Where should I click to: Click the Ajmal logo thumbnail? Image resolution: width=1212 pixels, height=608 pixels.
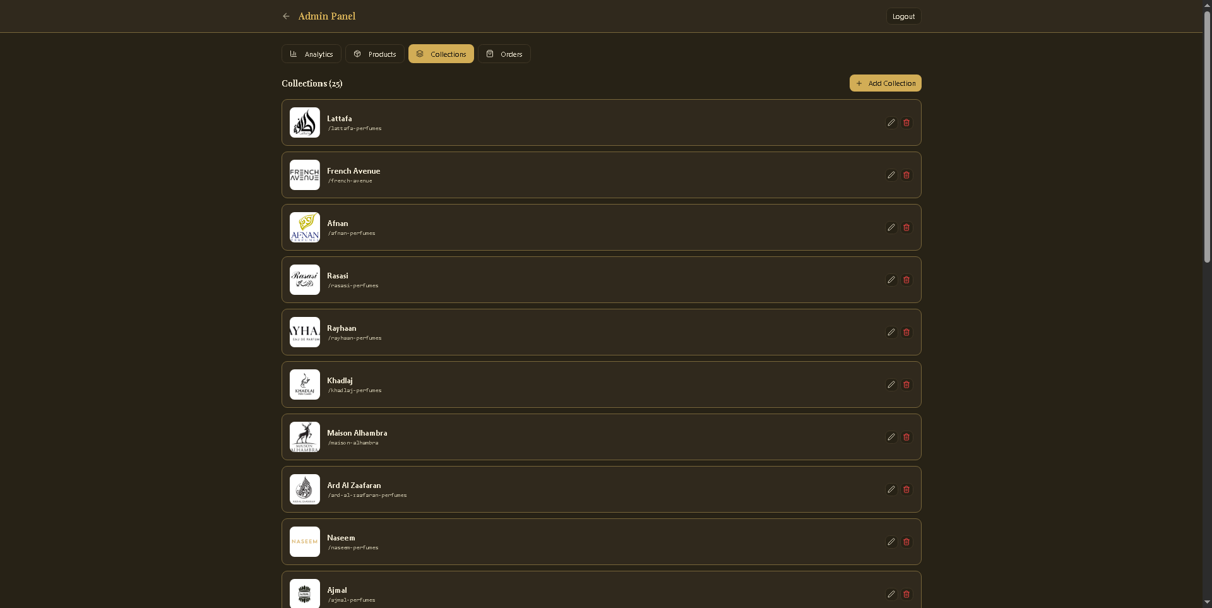305,593
